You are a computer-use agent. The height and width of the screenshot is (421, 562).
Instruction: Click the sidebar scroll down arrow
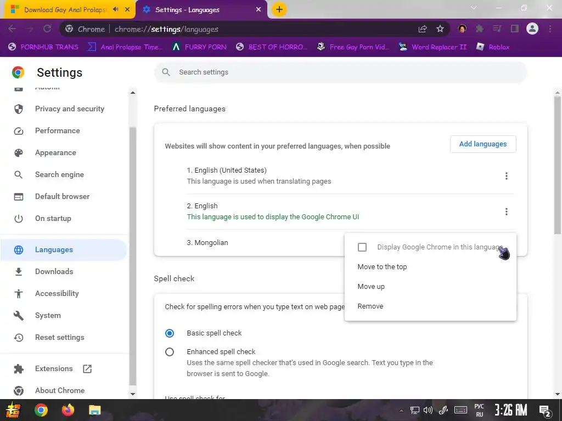(133, 394)
